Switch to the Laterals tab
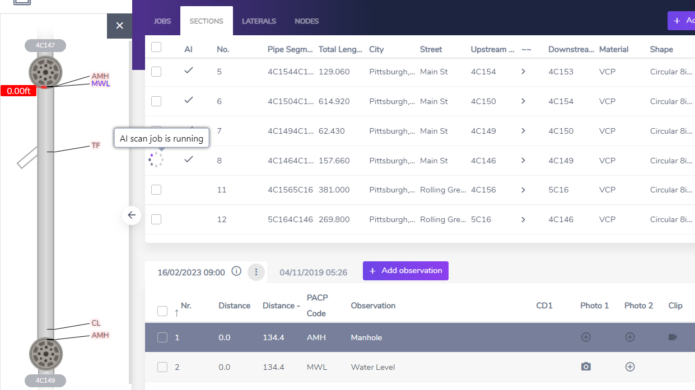The image size is (695, 390). [x=259, y=21]
